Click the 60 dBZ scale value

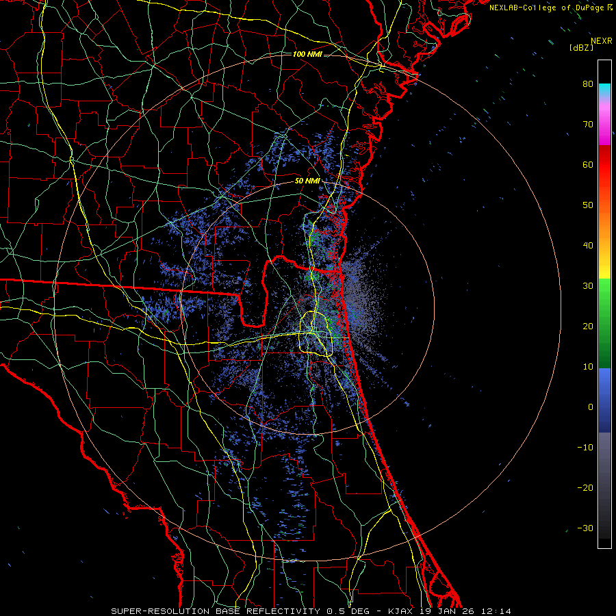tap(588, 164)
